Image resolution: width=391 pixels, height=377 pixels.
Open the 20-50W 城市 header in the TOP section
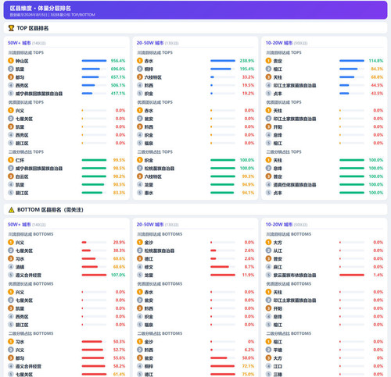[150, 43]
